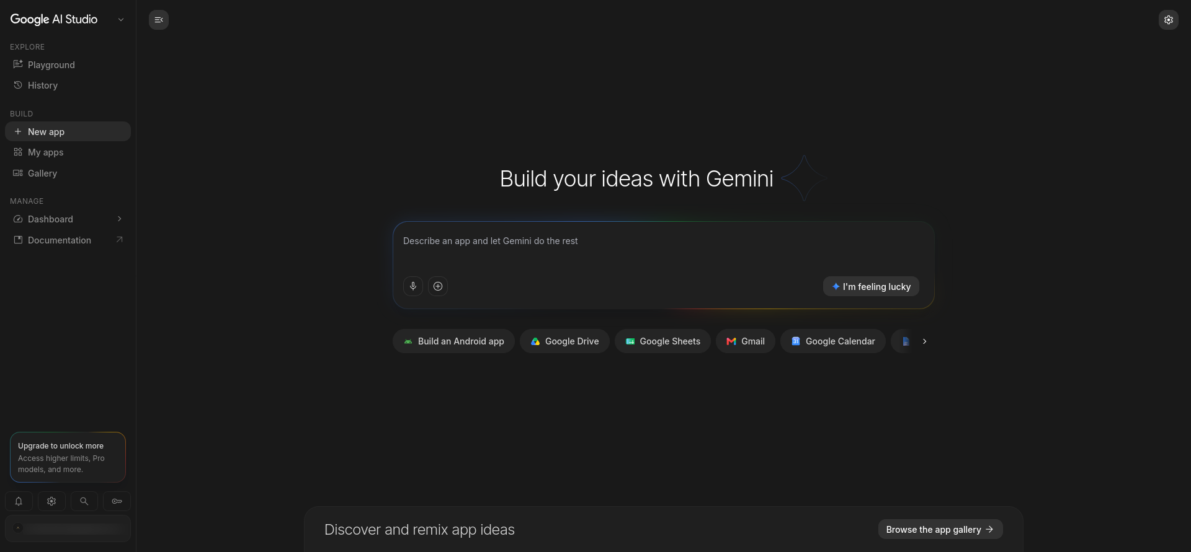The width and height of the screenshot is (1191, 552).
Task: Open the Upgrade to unlock more card
Action: 68,457
